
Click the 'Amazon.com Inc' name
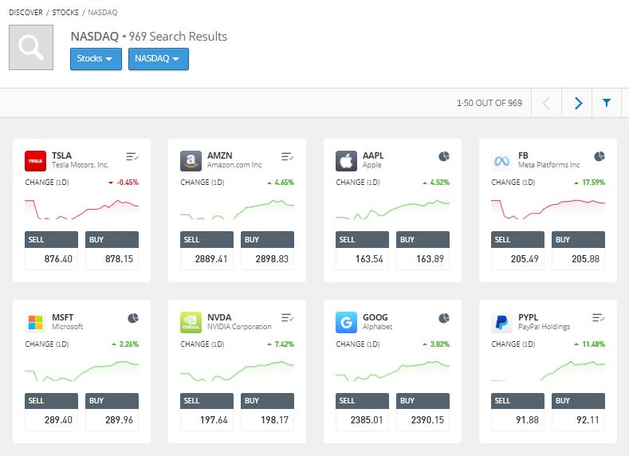[234, 165]
